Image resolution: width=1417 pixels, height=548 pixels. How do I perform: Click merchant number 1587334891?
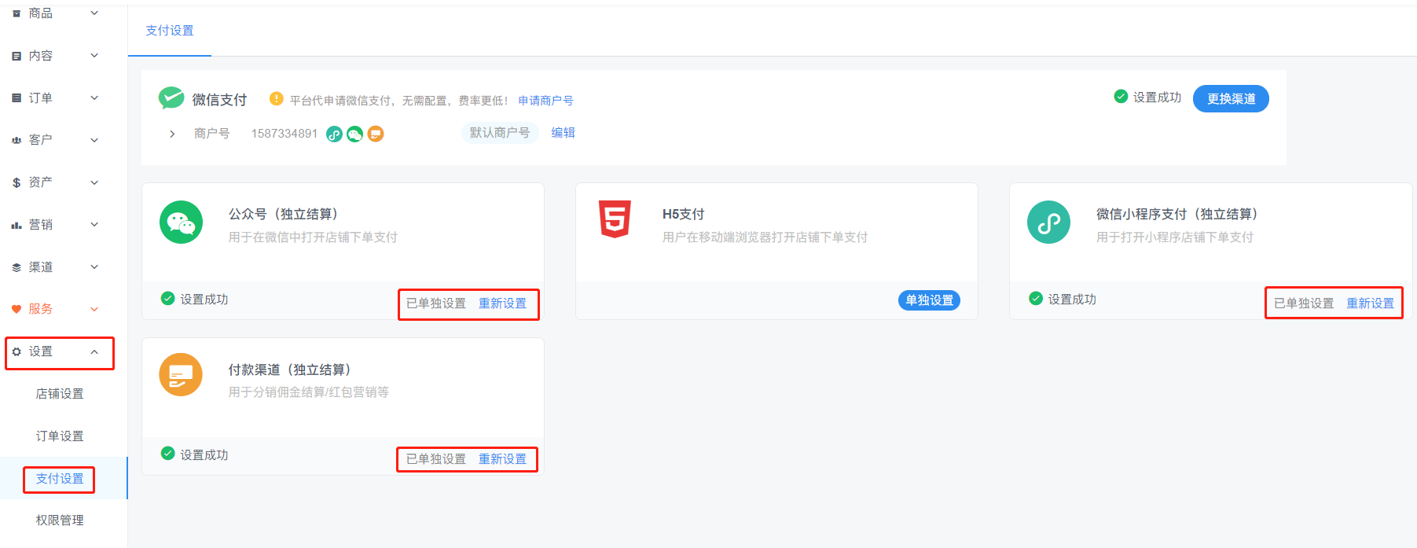[x=285, y=134]
